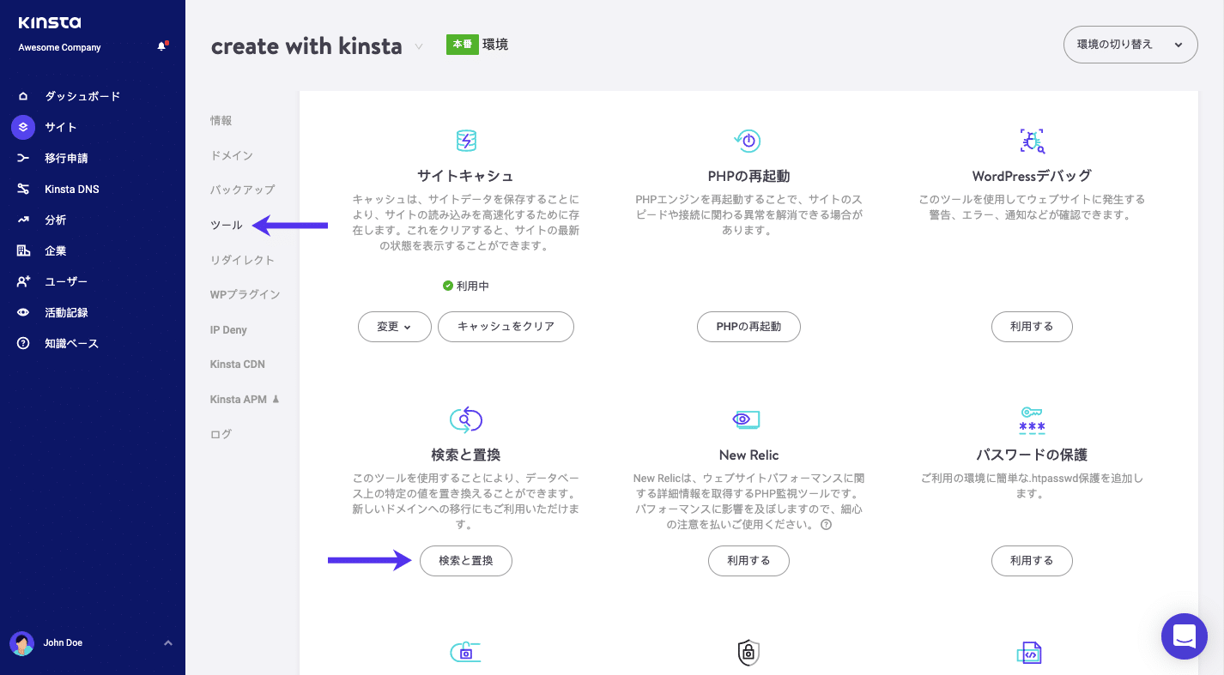This screenshot has height=675, width=1224.
Task: Click the shield lock icon at bottom
Action: (x=748, y=654)
